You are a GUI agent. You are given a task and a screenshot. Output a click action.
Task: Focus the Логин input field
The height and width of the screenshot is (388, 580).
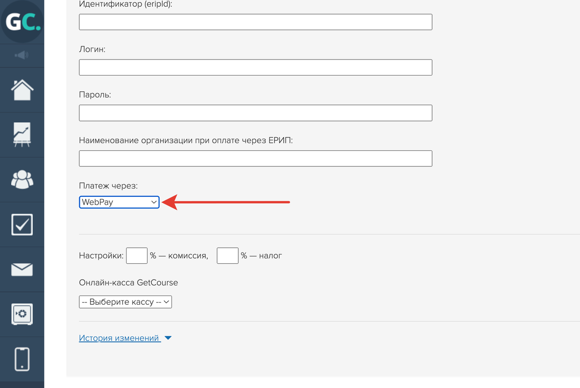coord(256,67)
